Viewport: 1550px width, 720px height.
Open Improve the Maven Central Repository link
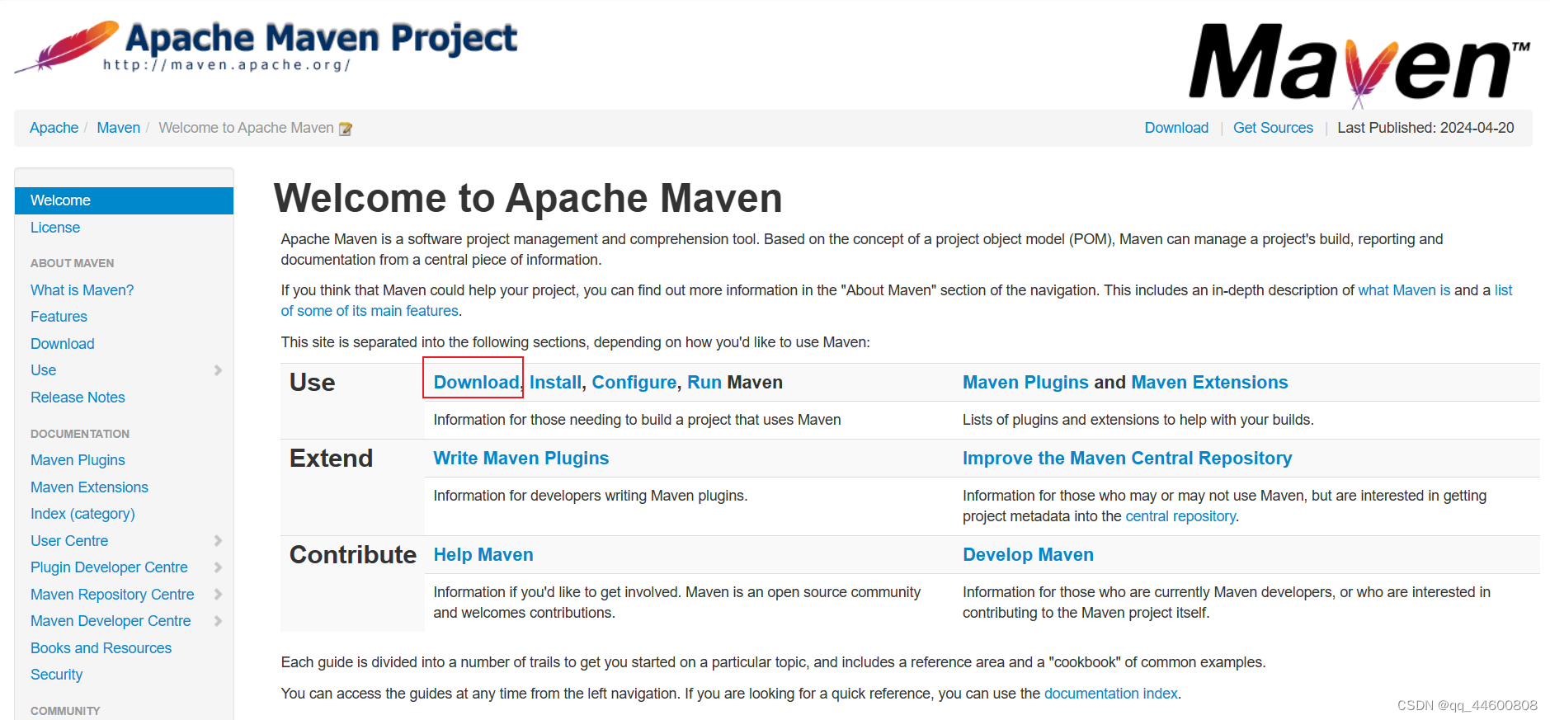click(x=1127, y=459)
